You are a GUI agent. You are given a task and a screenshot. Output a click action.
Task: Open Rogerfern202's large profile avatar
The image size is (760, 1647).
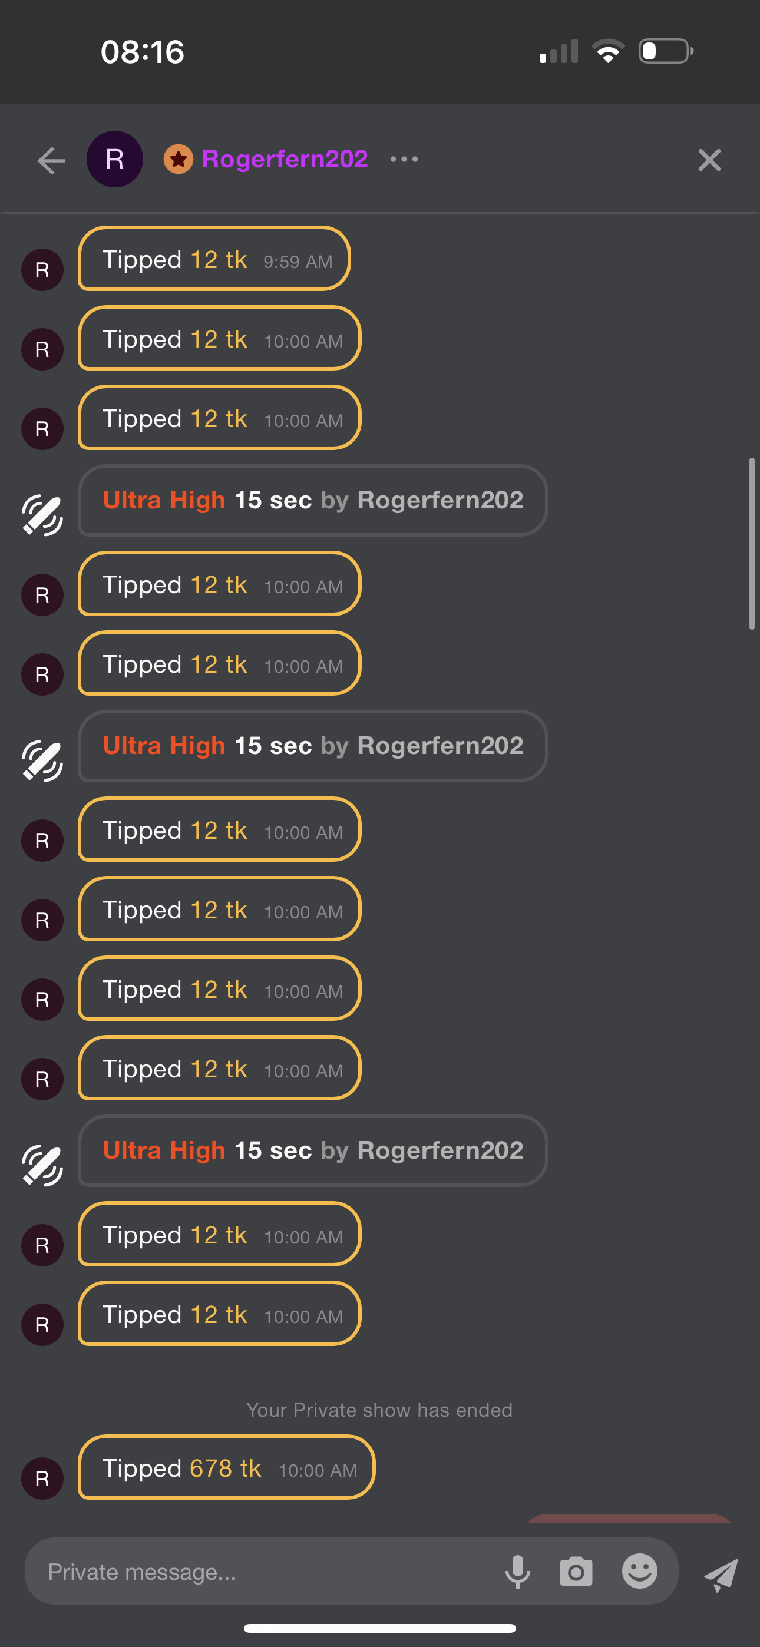(114, 159)
